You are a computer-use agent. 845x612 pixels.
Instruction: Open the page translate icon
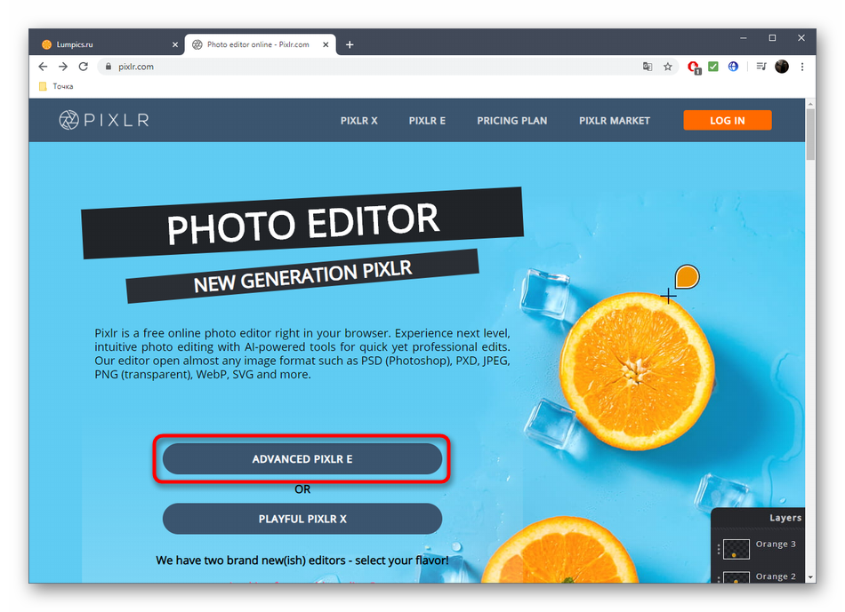click(648, 67)
